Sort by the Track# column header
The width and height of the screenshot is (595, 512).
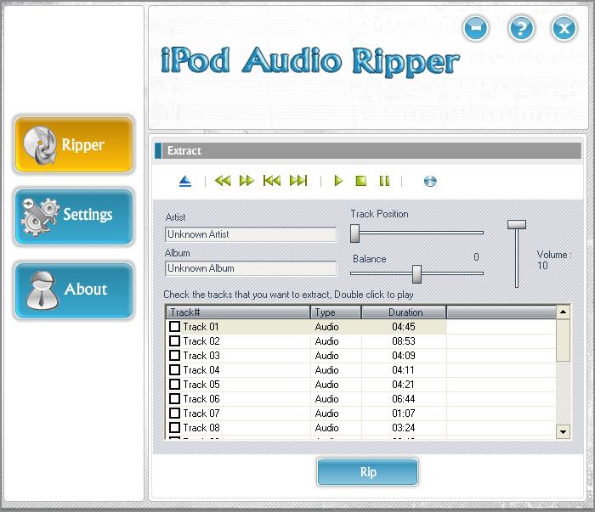(x=238, y=312)
